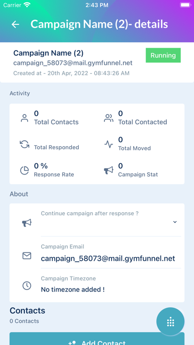This screenshot has height=345, width=194.
Task: Tap the megaphone icon beside Continue campaign
Action: tap(27, 223)
